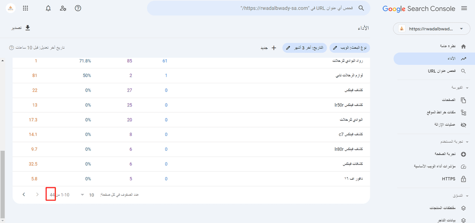Select الأداء performance in sidebar
The width and height of the screenshot is (475, 223).
[434, 59]
